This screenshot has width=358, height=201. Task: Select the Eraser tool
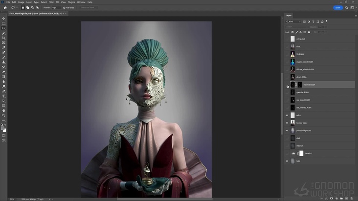(x=3, y=72)
